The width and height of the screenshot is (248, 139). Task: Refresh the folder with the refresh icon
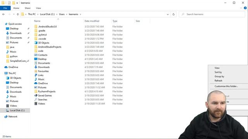(174, 14)
